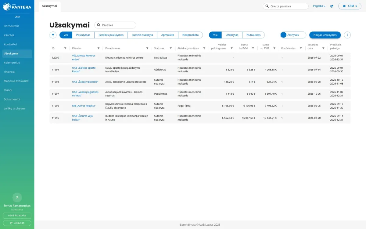
Task: Switch to the Sutartis sudaryta tab
Action: pos(142,35)
